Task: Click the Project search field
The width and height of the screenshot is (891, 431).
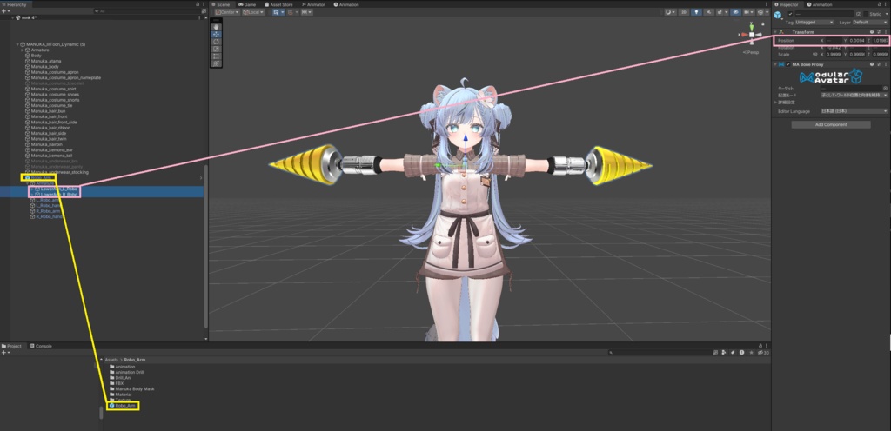Action: pyautogui.click(x=660, y=353)
